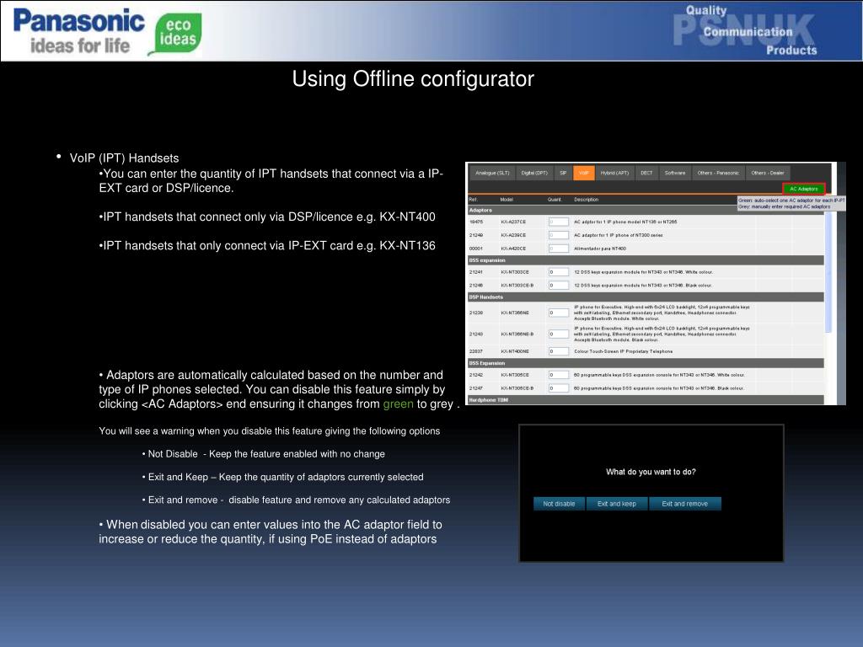Choose Exit and keep in the dialog
The height and width of the screenshot is (647, 863).
(616, 504)
